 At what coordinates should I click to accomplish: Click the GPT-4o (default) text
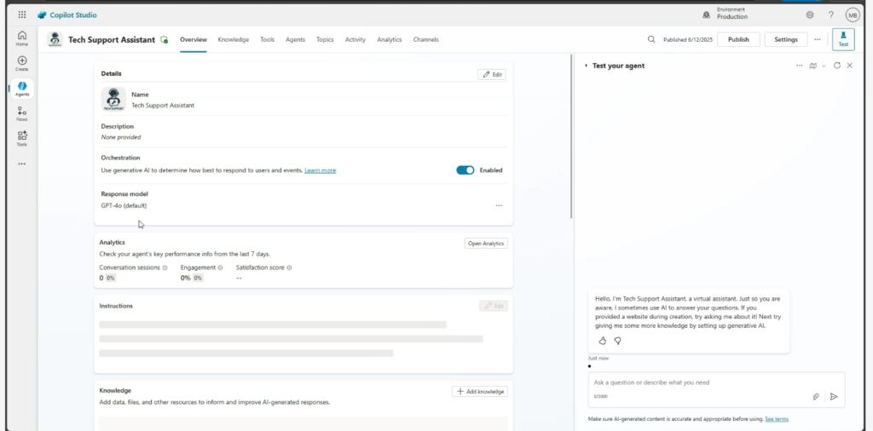(x=124, y=206)
